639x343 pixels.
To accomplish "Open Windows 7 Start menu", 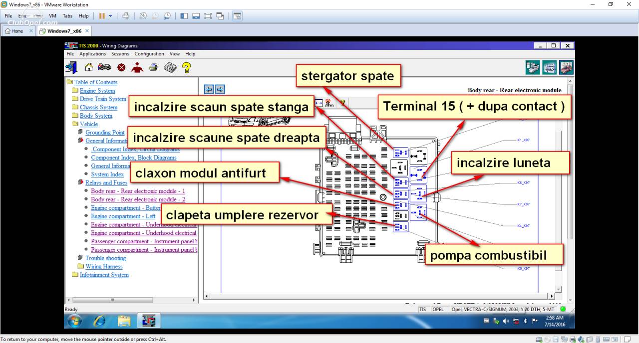I will point(74,321).
